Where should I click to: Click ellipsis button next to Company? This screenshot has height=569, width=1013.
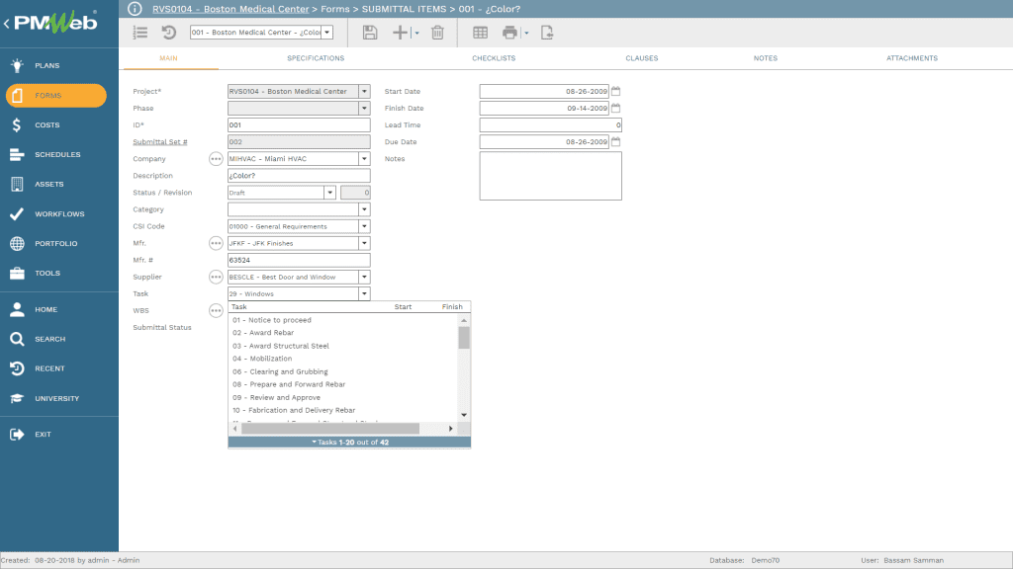coord(216,159)
